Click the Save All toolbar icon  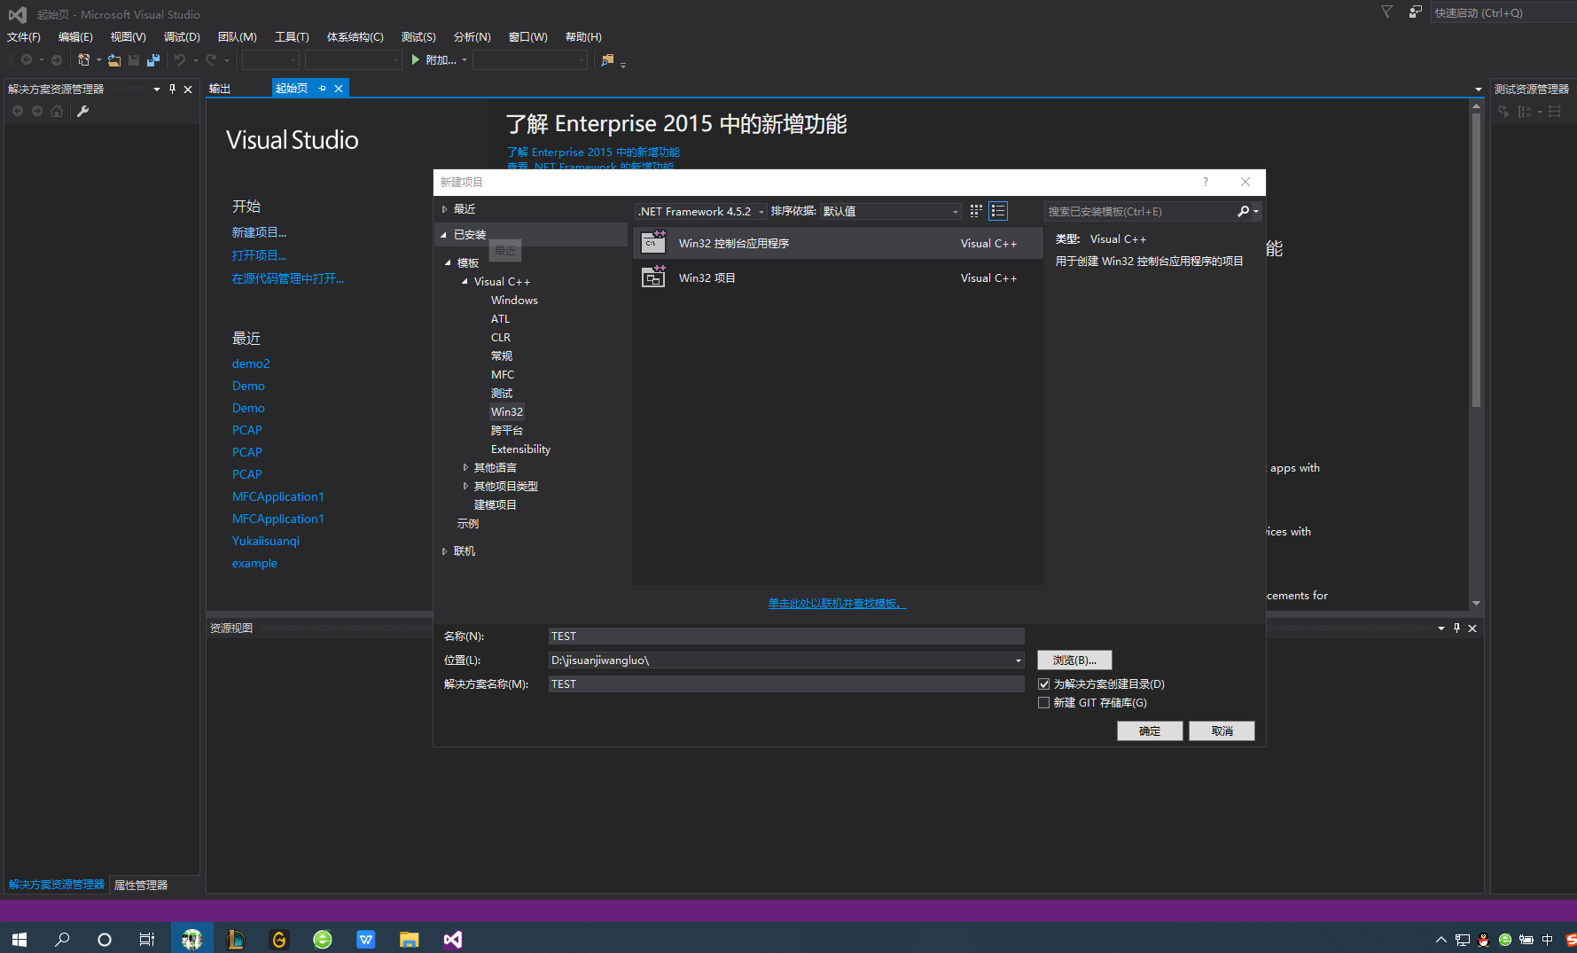(153, 59)
